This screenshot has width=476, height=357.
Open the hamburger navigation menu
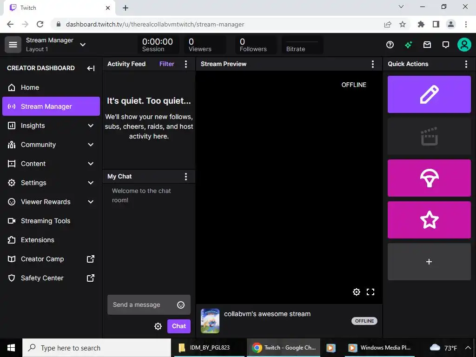[13, 45]
